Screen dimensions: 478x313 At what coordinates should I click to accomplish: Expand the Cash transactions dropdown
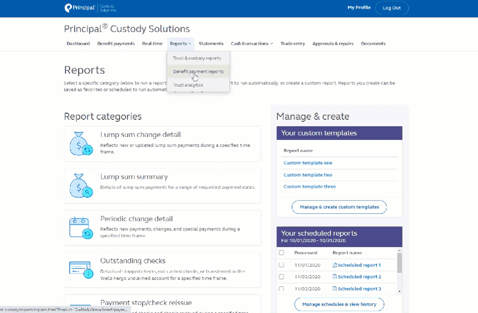coord(251,43)
